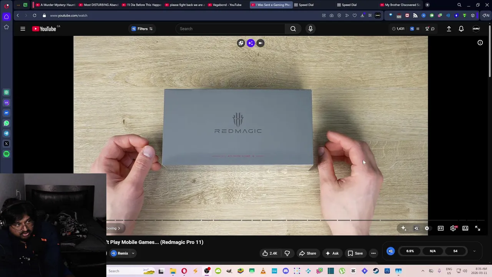
Task: Open Spotify in the Opera sidebar
Action: tap(6, 154)
